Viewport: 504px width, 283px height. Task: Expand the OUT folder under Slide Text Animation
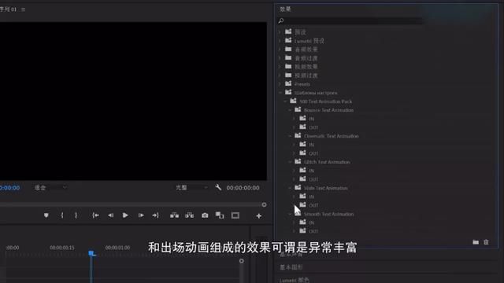(294, 205)
